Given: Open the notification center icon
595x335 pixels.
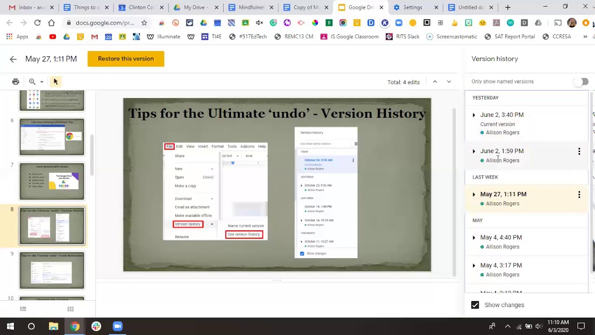Looking at the screenshot, I should tap(581, 326).
